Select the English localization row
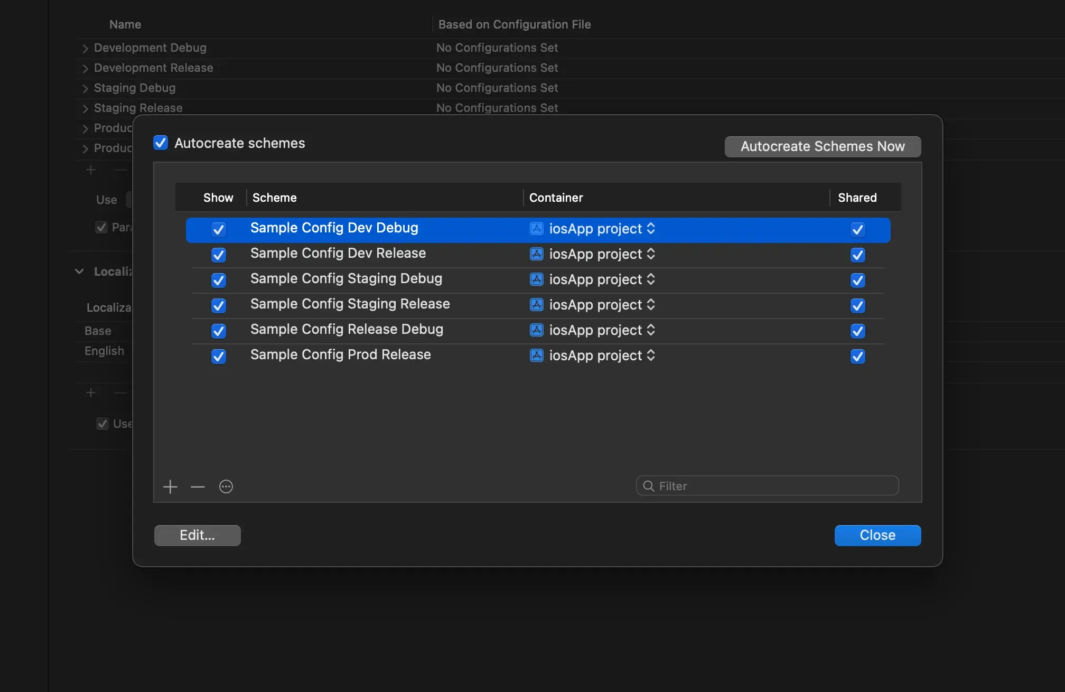This screenshot has height=692, width=1065. click(x=104, y=351)
